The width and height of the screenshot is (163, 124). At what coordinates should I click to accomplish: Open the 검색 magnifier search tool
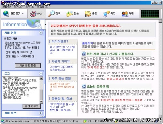[x=52, y=14]
